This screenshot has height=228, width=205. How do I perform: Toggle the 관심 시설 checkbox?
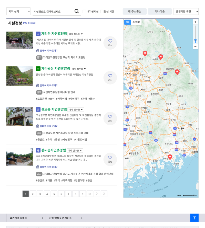[101, 11]
